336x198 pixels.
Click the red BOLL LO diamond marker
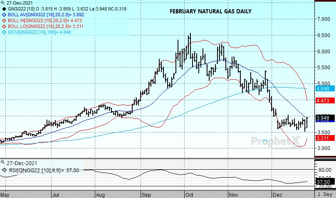[4, 26]
